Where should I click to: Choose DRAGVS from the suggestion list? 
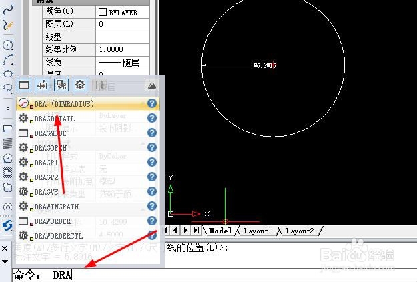(x=88, y=191)
